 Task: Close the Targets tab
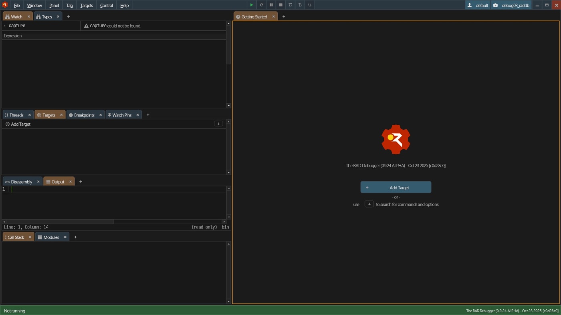point(61,115)
